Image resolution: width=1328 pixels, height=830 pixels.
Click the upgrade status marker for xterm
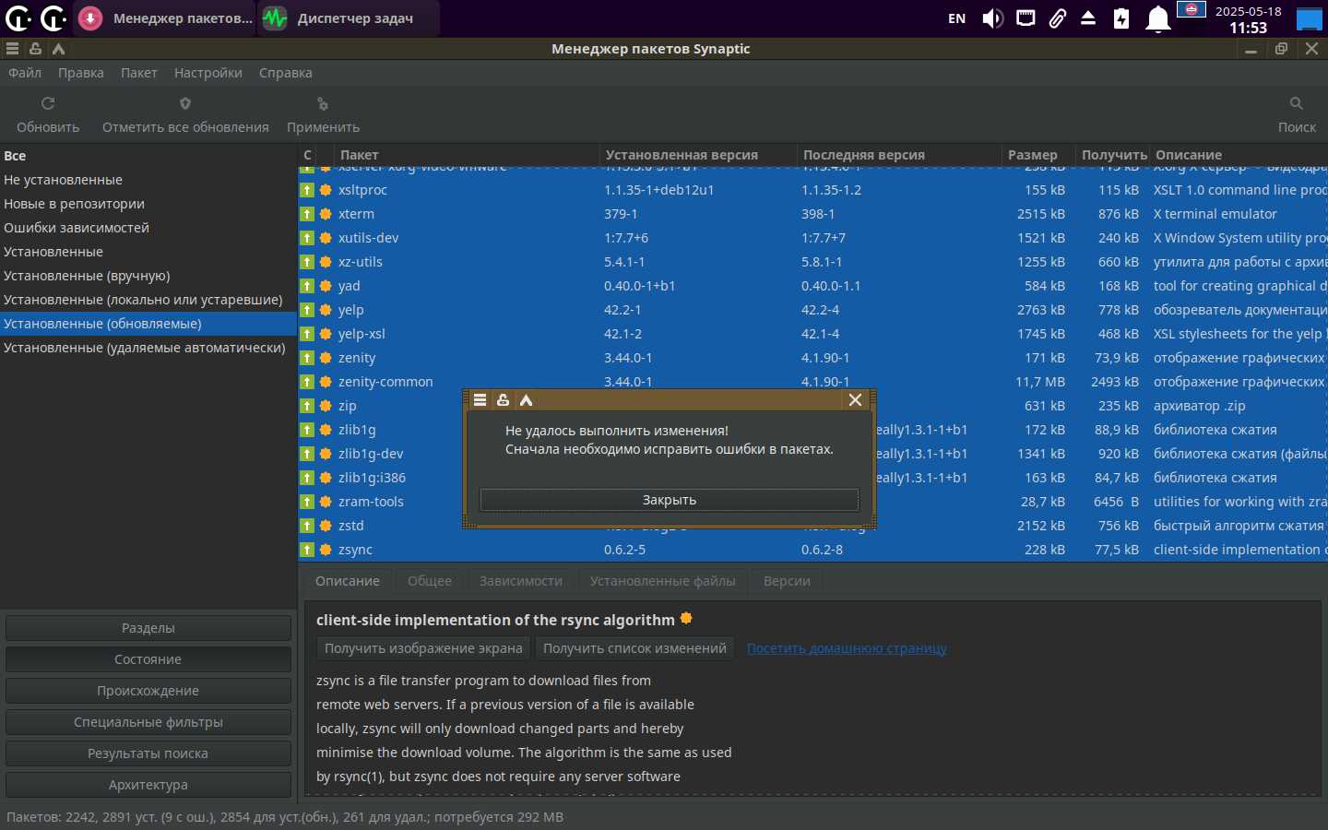[x=307, y=214]
